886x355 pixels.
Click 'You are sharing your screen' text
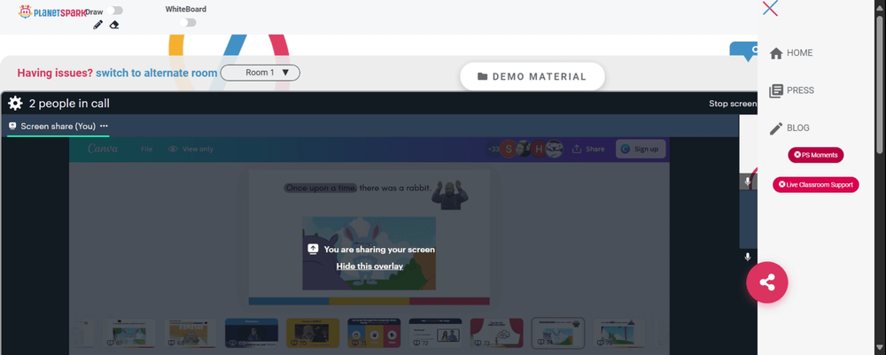pyautogui.click(x=380, y=249)
